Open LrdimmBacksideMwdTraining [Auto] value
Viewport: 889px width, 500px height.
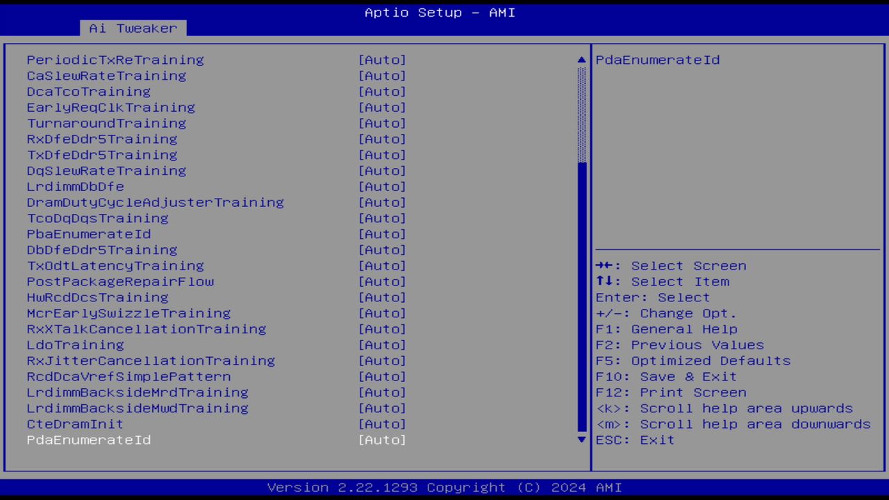tap(382, 409)
